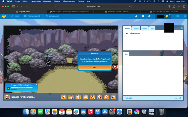Show Safari downloads
Viewport: 188px width, 117px height.
[169, 6]
